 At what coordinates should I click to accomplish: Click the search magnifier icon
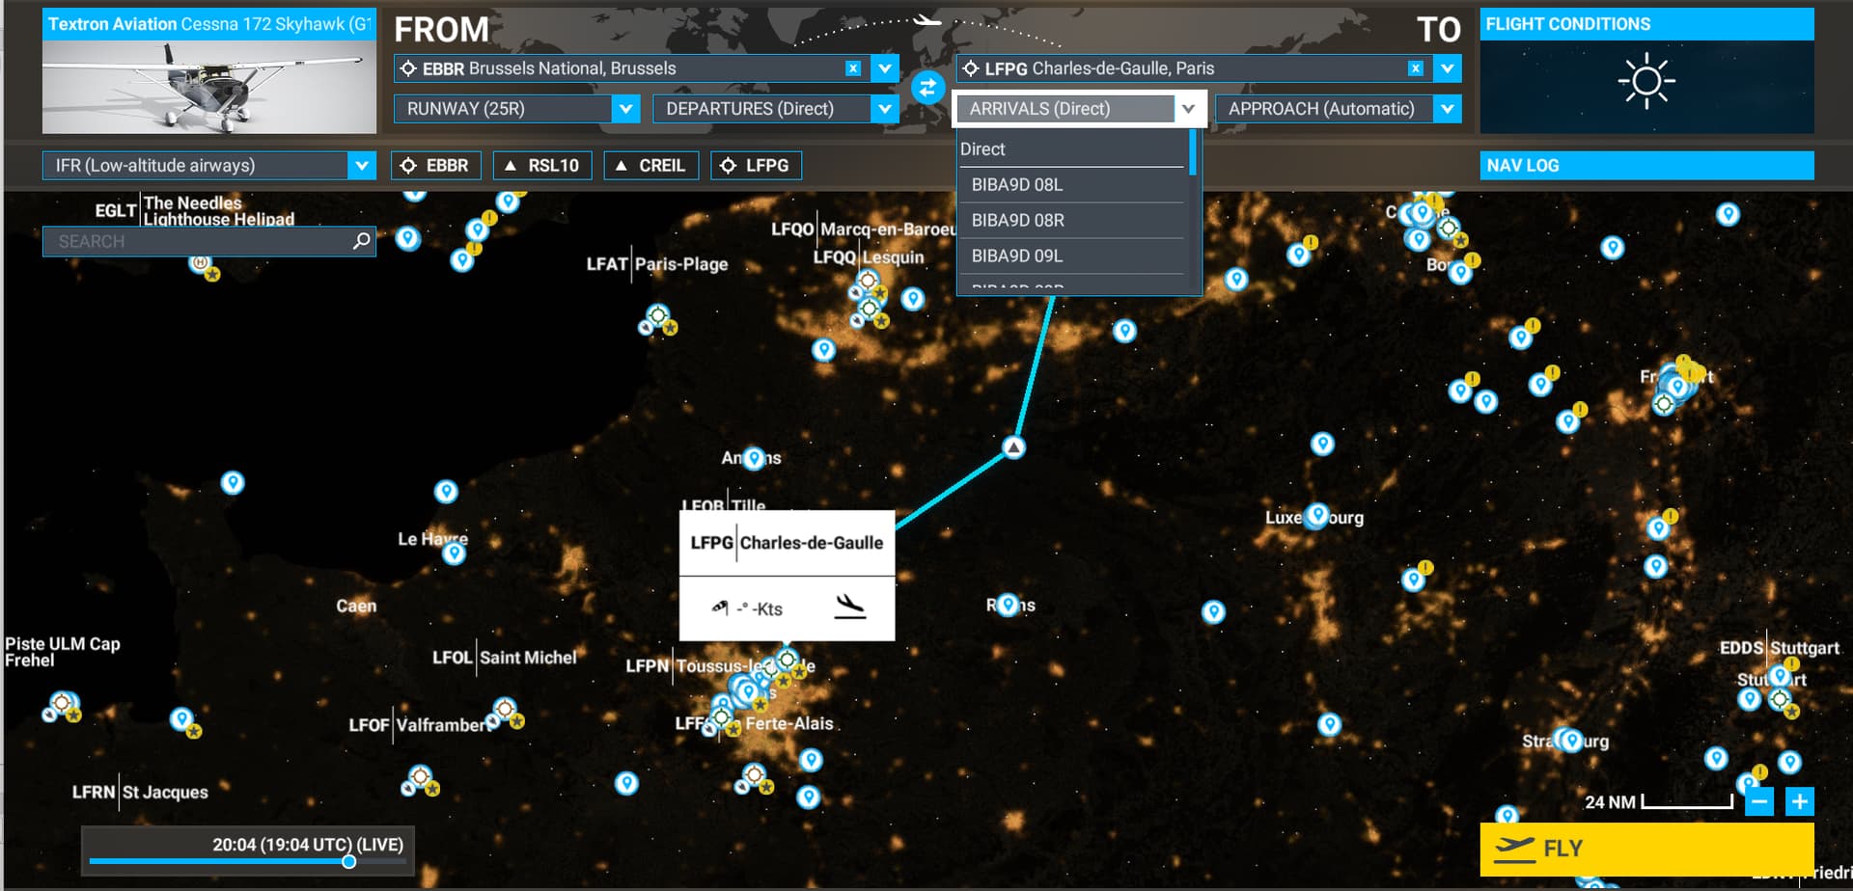362,241
